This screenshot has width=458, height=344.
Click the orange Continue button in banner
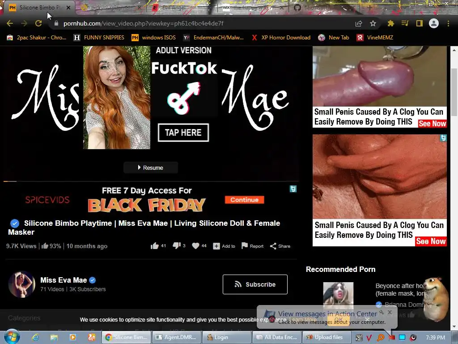coord(245,200)
